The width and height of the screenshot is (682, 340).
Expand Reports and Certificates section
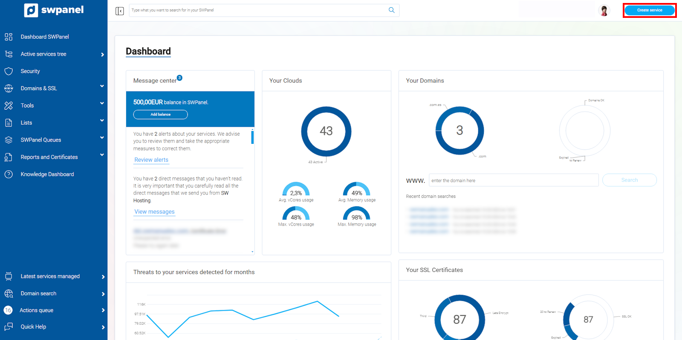[x=102, y=155]
